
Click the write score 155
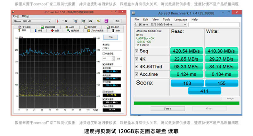pyautogui.click(x=222, y=83)
